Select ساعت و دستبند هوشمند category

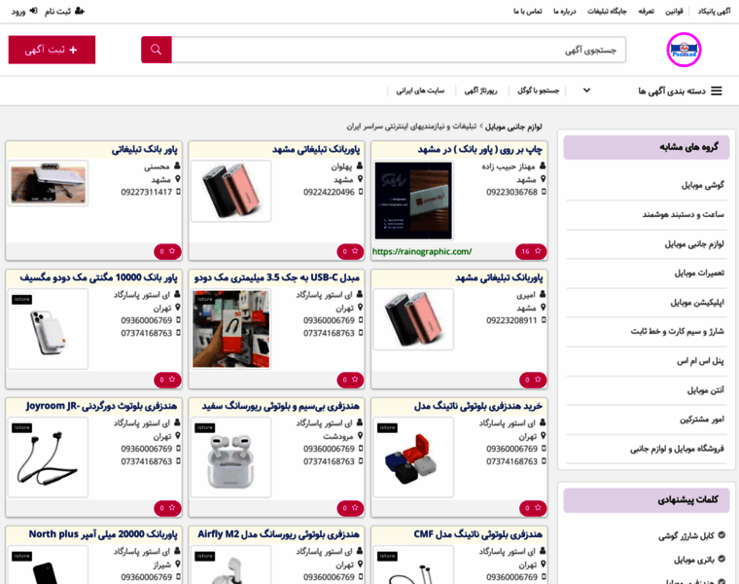(683, 215)
